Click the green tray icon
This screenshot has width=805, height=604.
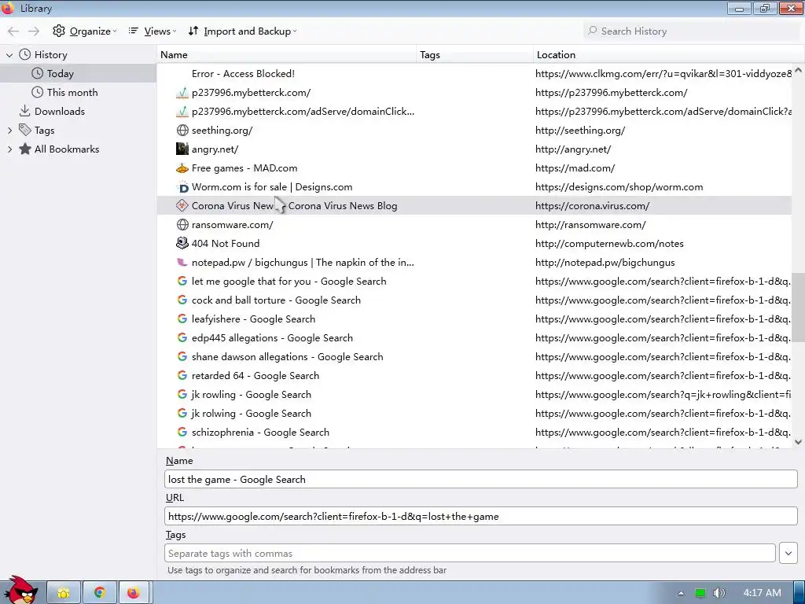coord(700,593)
